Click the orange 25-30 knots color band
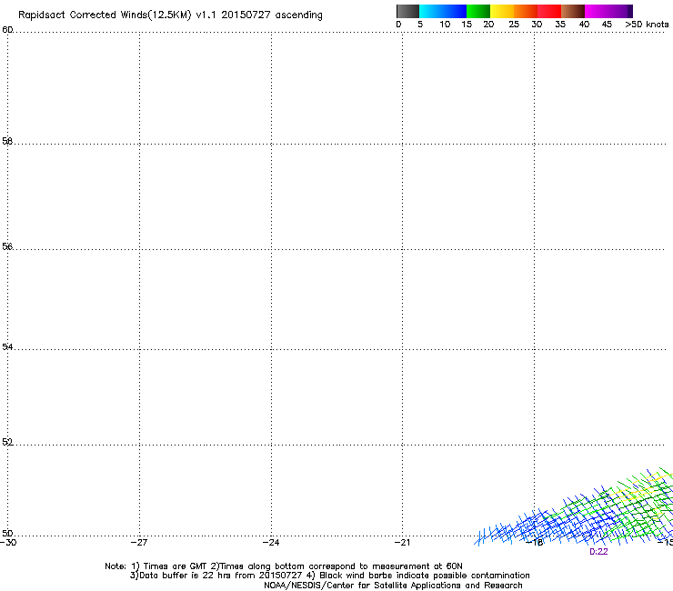Viewport: 673px width, 591px height. [x=526, y=11]
